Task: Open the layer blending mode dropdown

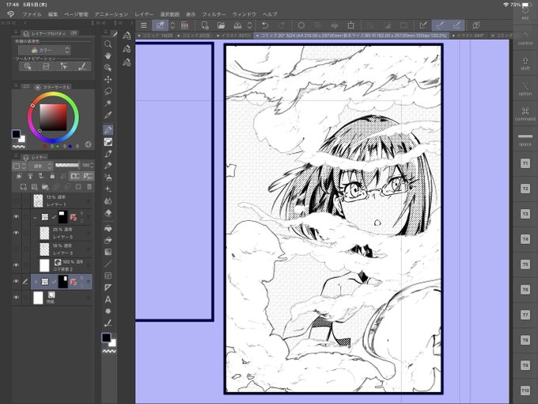Action: [40, 166]
